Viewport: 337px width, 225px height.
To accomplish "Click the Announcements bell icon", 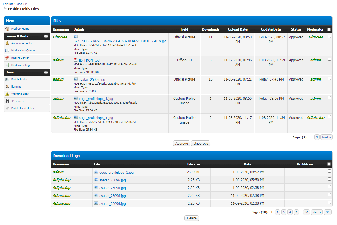I will click(7, 43).
